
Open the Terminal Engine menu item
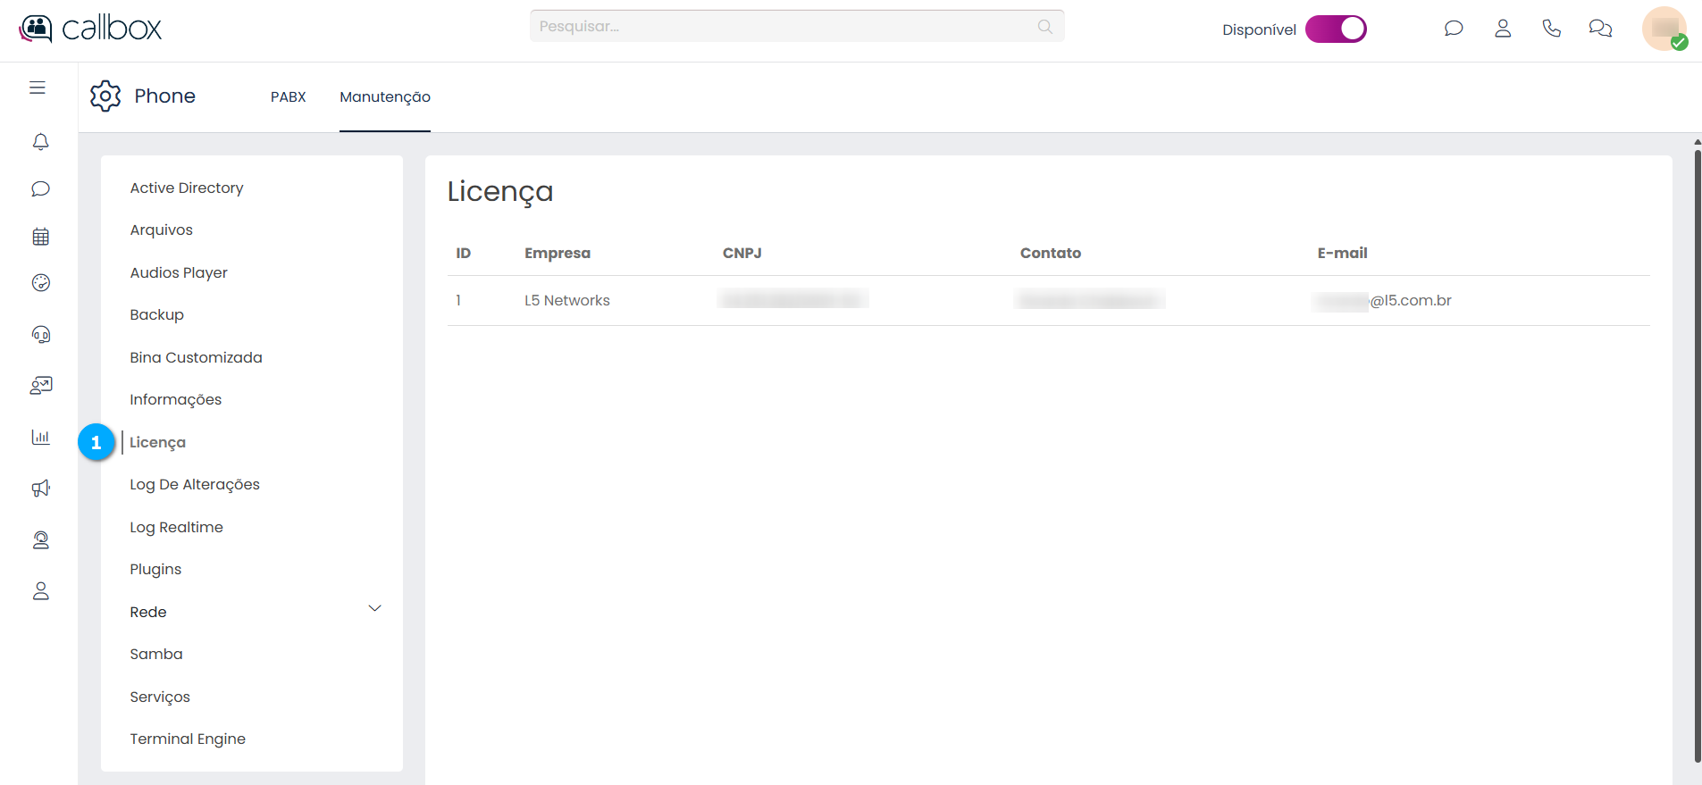click(187, 739)
